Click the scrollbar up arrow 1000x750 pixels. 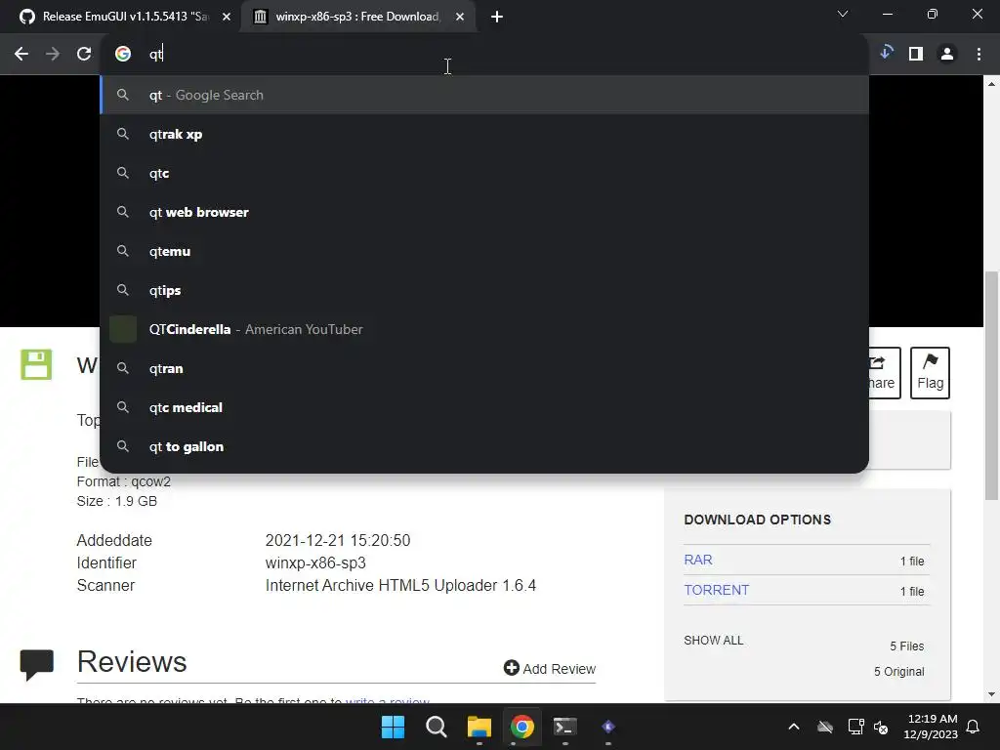coord(991,83)
